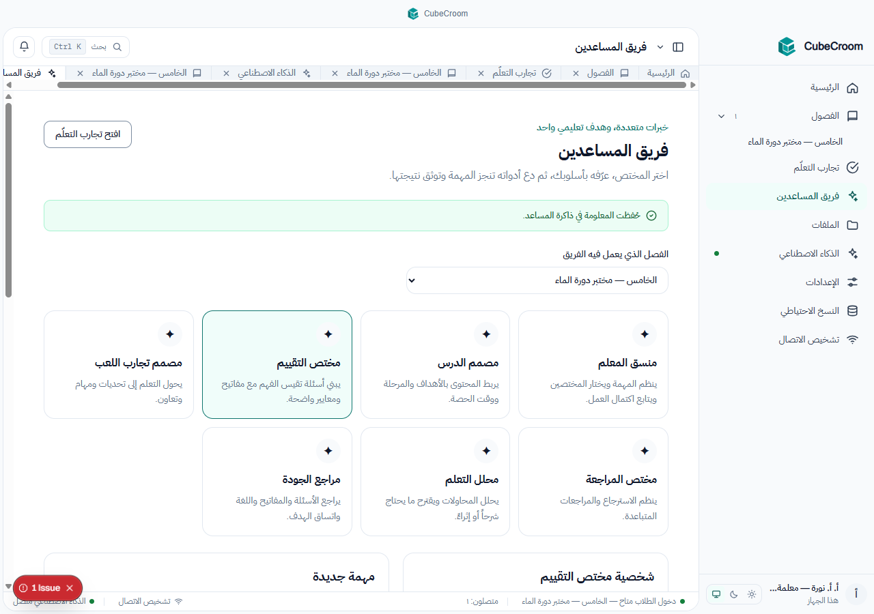Screen dimensions: 874x614
Task: Click the user avatar أ in sidebar footer
Action: point(856,594)
